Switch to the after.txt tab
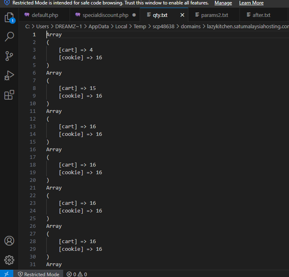 [261, 15]
